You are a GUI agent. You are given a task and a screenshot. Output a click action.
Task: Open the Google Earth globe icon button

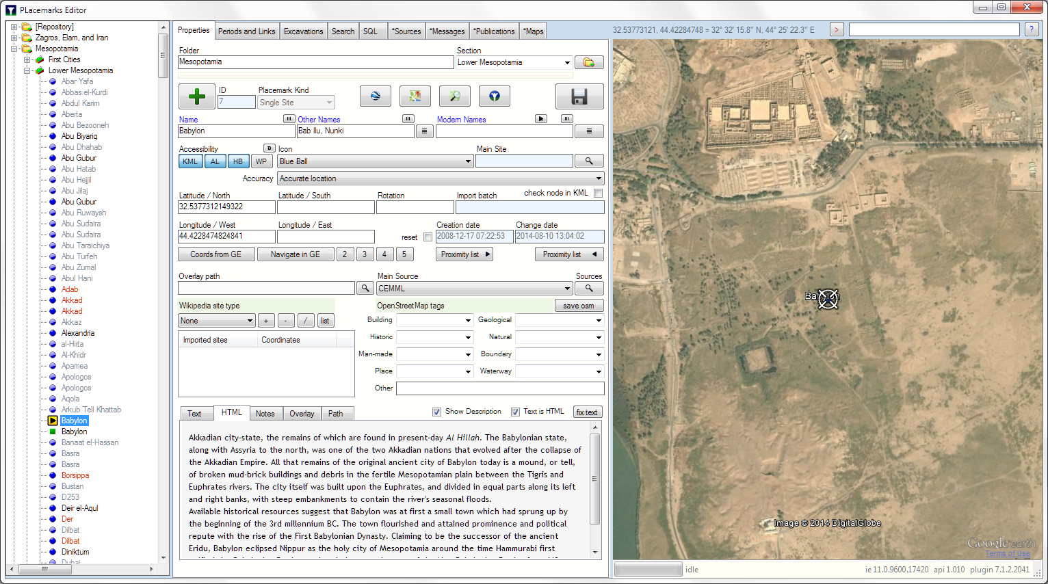coord(375,96)
